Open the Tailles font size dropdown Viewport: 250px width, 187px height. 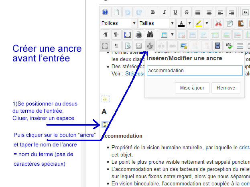coord(157,23)
